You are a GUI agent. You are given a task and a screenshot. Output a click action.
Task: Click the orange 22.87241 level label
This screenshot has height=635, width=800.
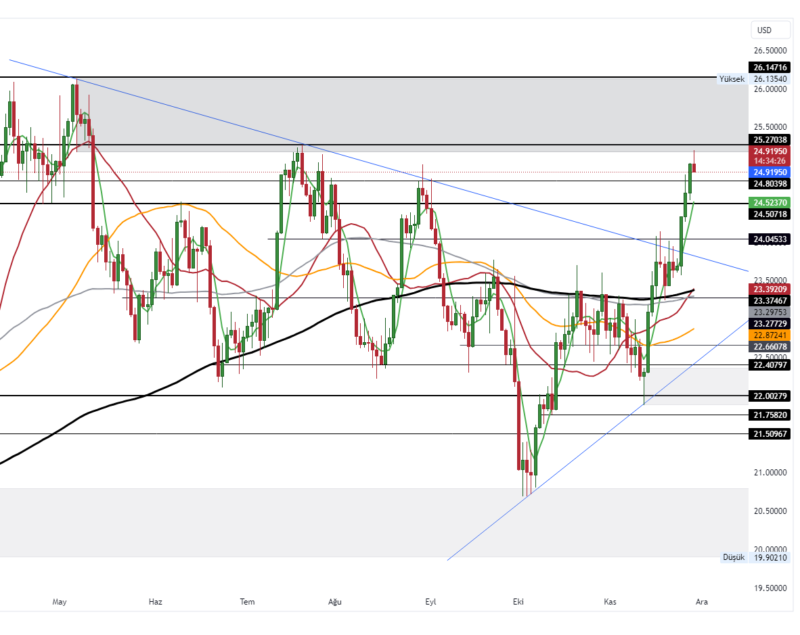tap(770, 335)
